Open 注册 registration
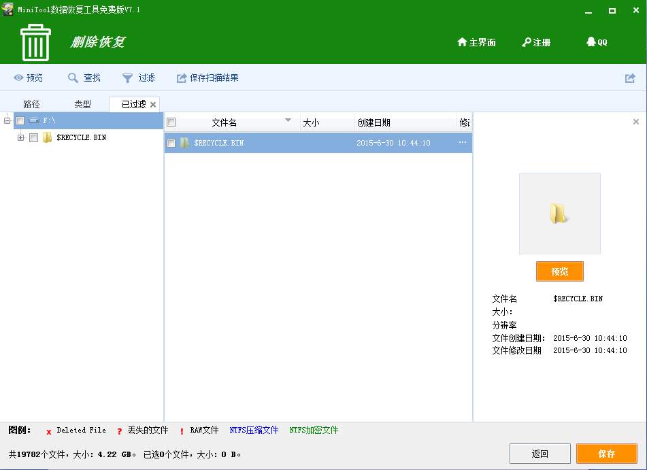Screen dimensions: 647x470 (536, 42)
